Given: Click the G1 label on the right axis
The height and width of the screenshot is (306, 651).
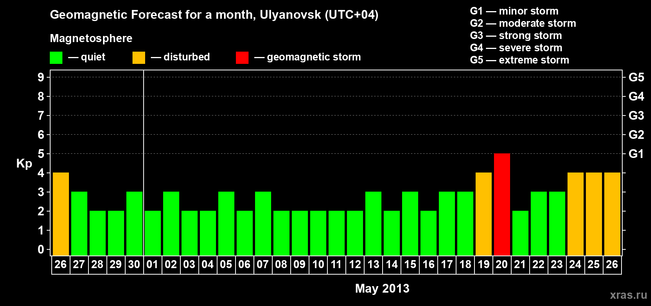Looking at the screenshot, I should pyautogui.click(x=636, y=154).
